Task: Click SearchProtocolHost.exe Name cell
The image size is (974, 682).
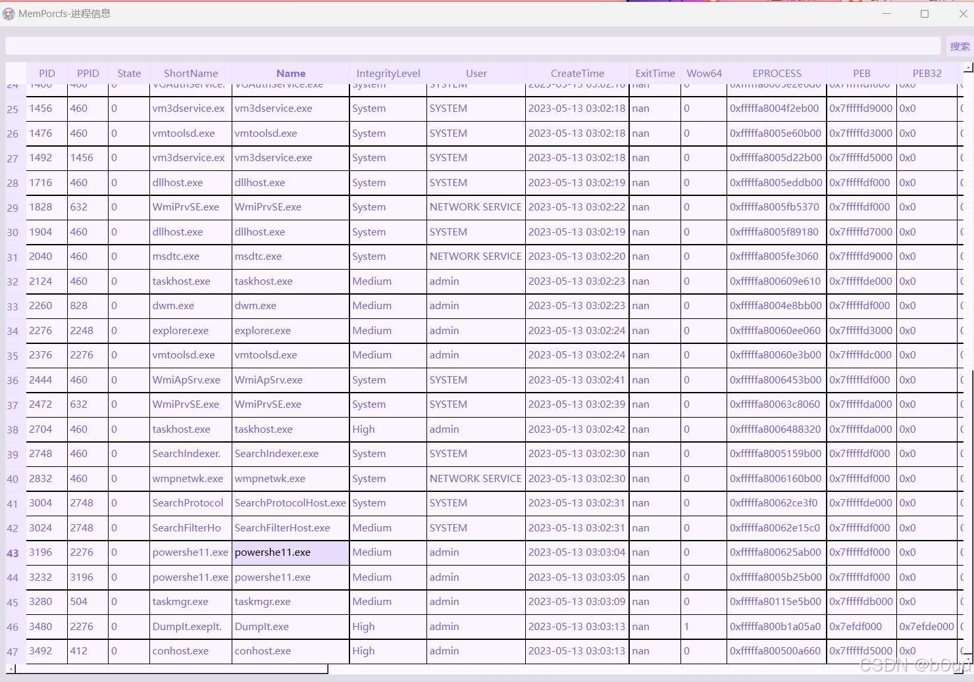Action: 290,503
